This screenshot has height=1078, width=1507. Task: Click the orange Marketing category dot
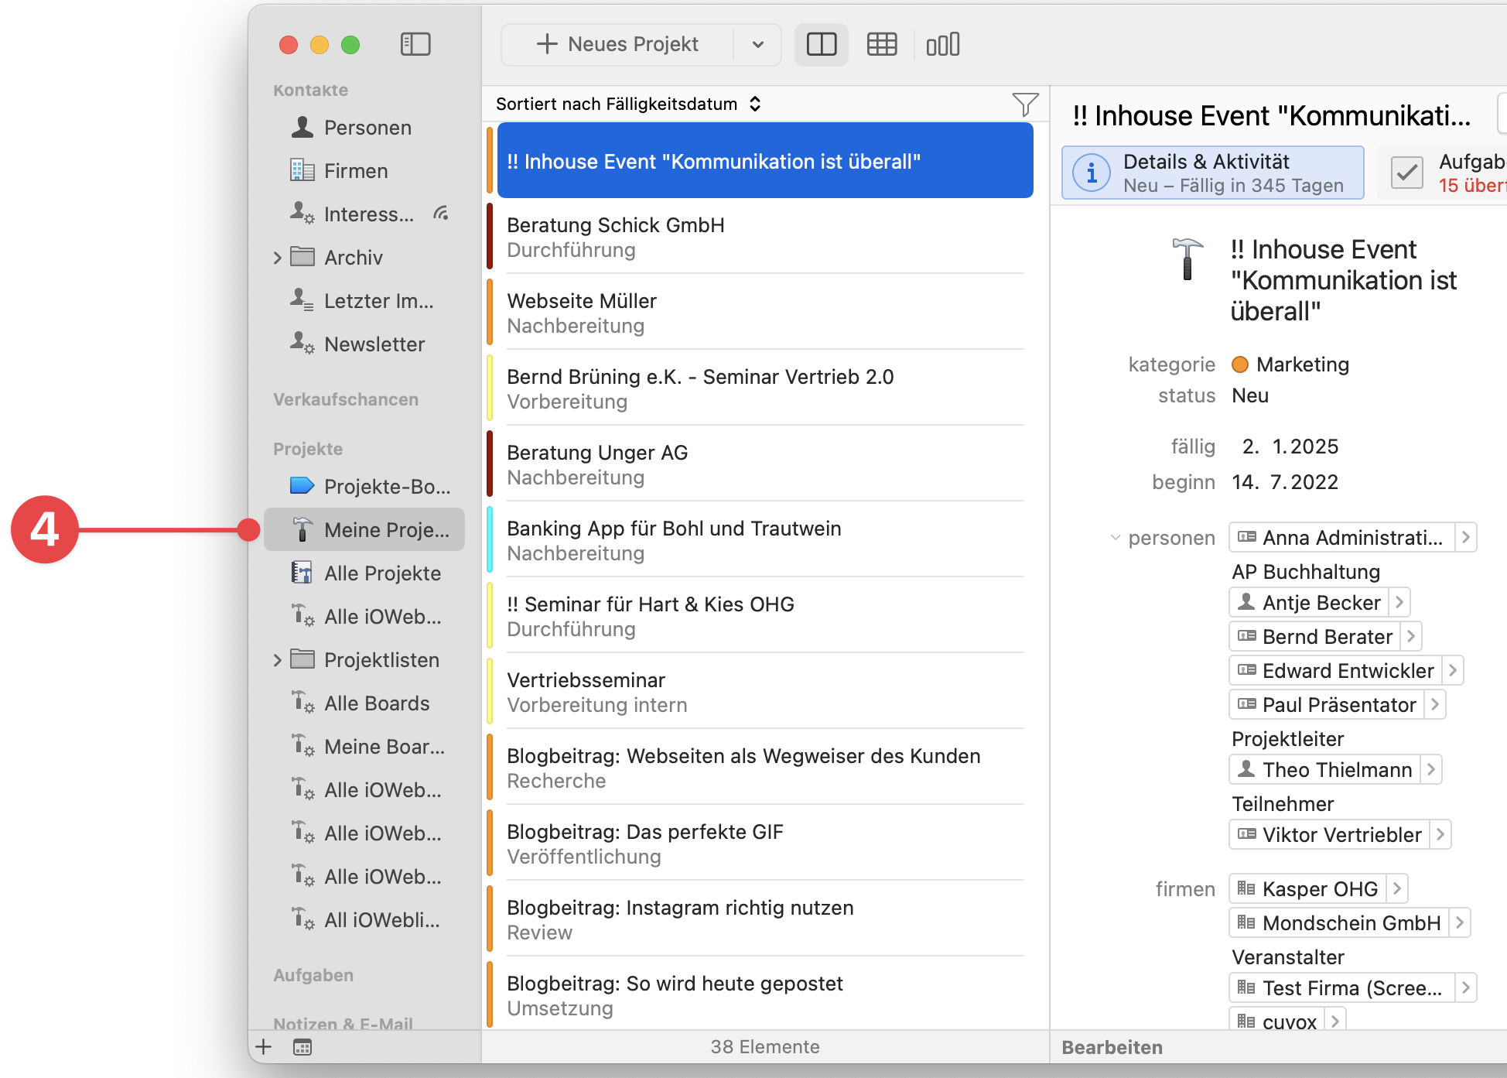(1241, 364)
